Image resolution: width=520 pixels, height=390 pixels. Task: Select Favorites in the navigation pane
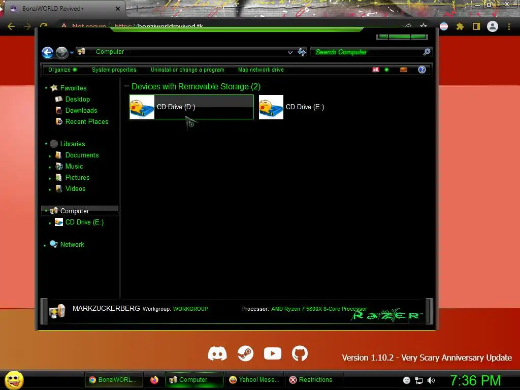[73, 88]
